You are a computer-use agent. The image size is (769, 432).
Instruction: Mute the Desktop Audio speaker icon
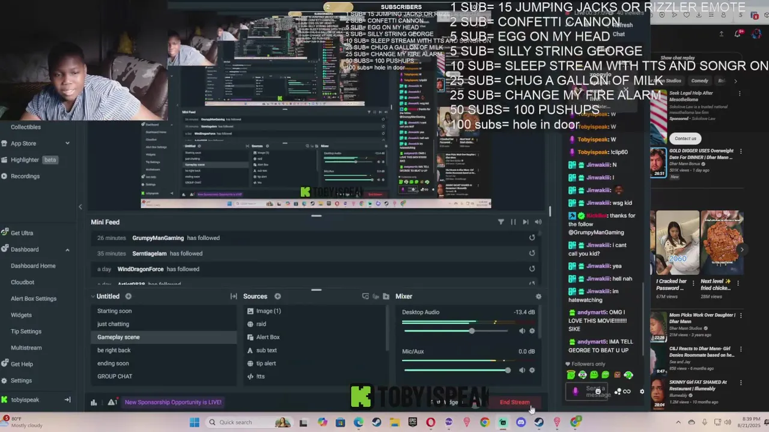point(521,331)
